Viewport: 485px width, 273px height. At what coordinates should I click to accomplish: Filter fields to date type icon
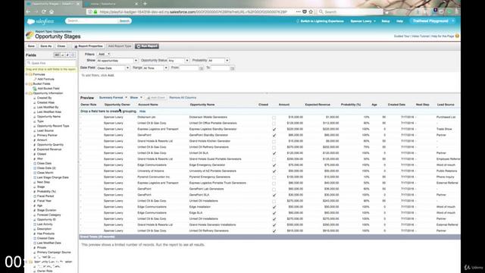pos(73,55)
